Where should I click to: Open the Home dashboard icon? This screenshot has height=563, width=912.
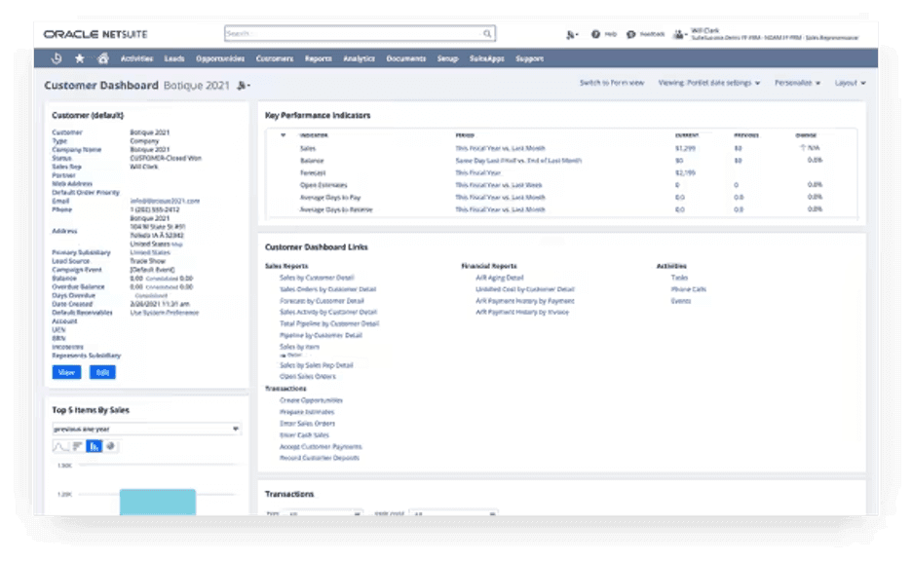coord(104,58)
